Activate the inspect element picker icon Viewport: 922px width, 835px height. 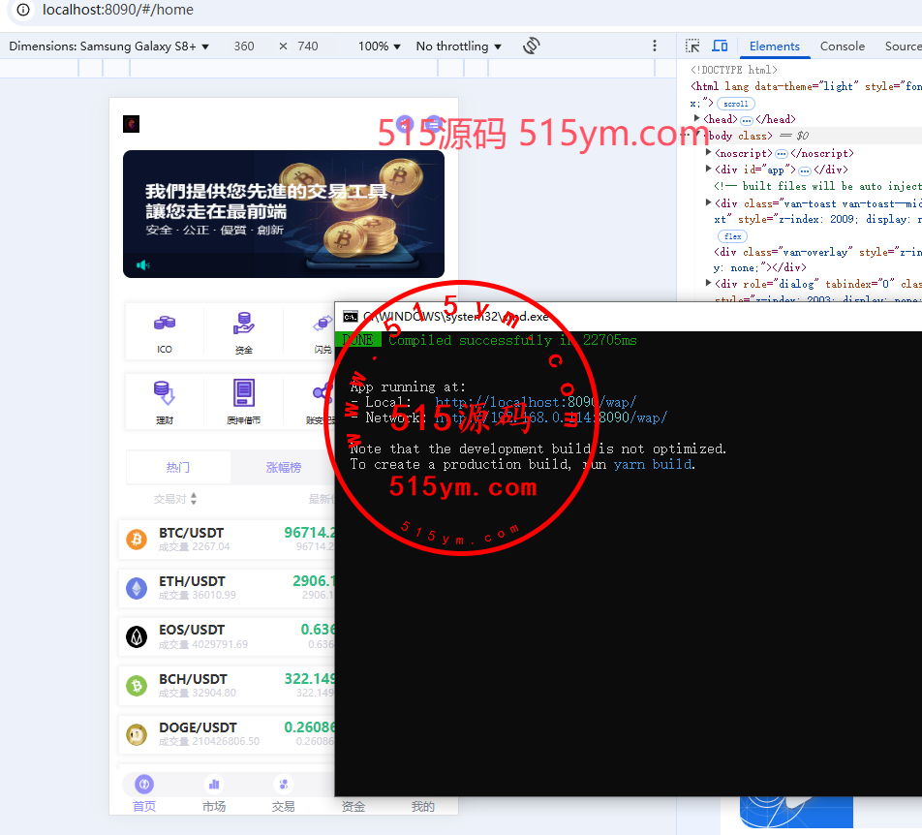(x=692, y=46)
